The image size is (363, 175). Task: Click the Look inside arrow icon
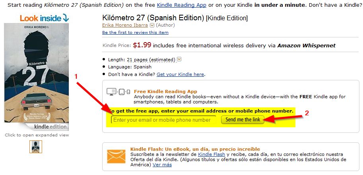pyautogui.click(x=66, y=18)
